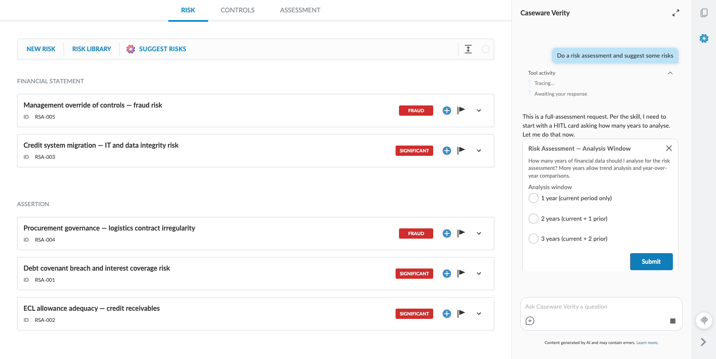The height and width of the screenshot is (359, 716).
Task: Open the RISK LIBRARY
Action: (91, 49)
